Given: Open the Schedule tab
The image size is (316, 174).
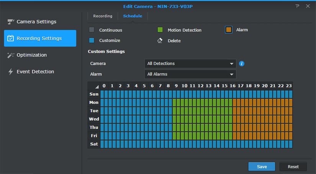Looking at the screenshot, I should point(133,16).
